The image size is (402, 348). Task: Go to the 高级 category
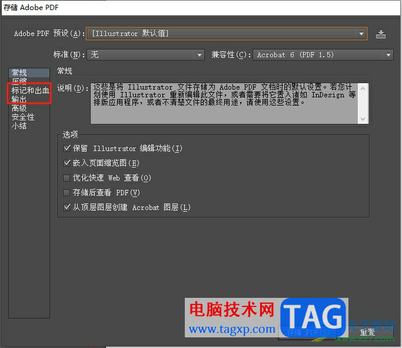[19, 108]
